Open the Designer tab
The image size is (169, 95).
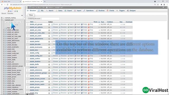coord(131,11)
